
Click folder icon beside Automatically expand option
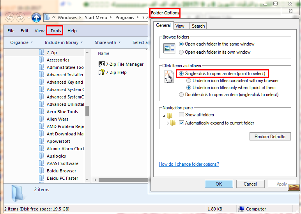click(173, 123)
